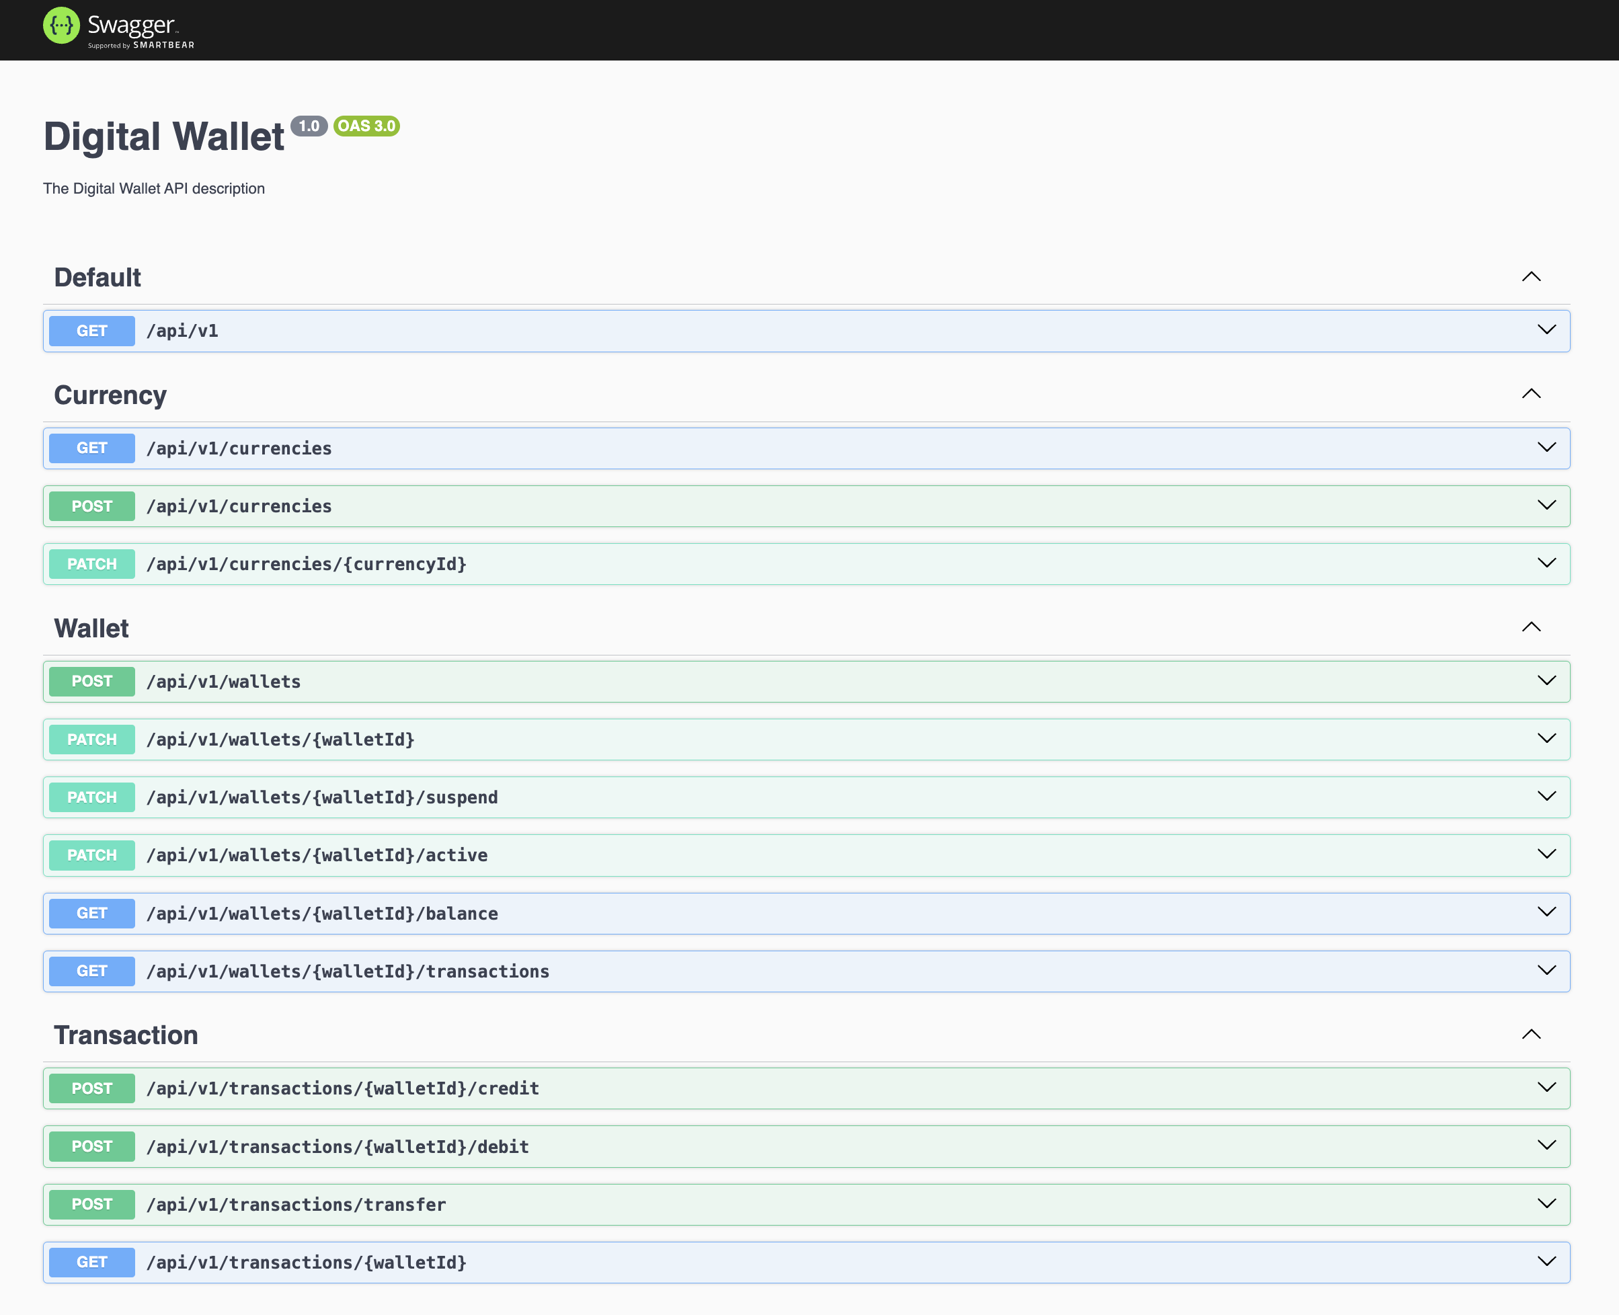Screen dimensions: 1619x1315
Task: Open /api/v1/wallets path text
Action: click(223, 682)
